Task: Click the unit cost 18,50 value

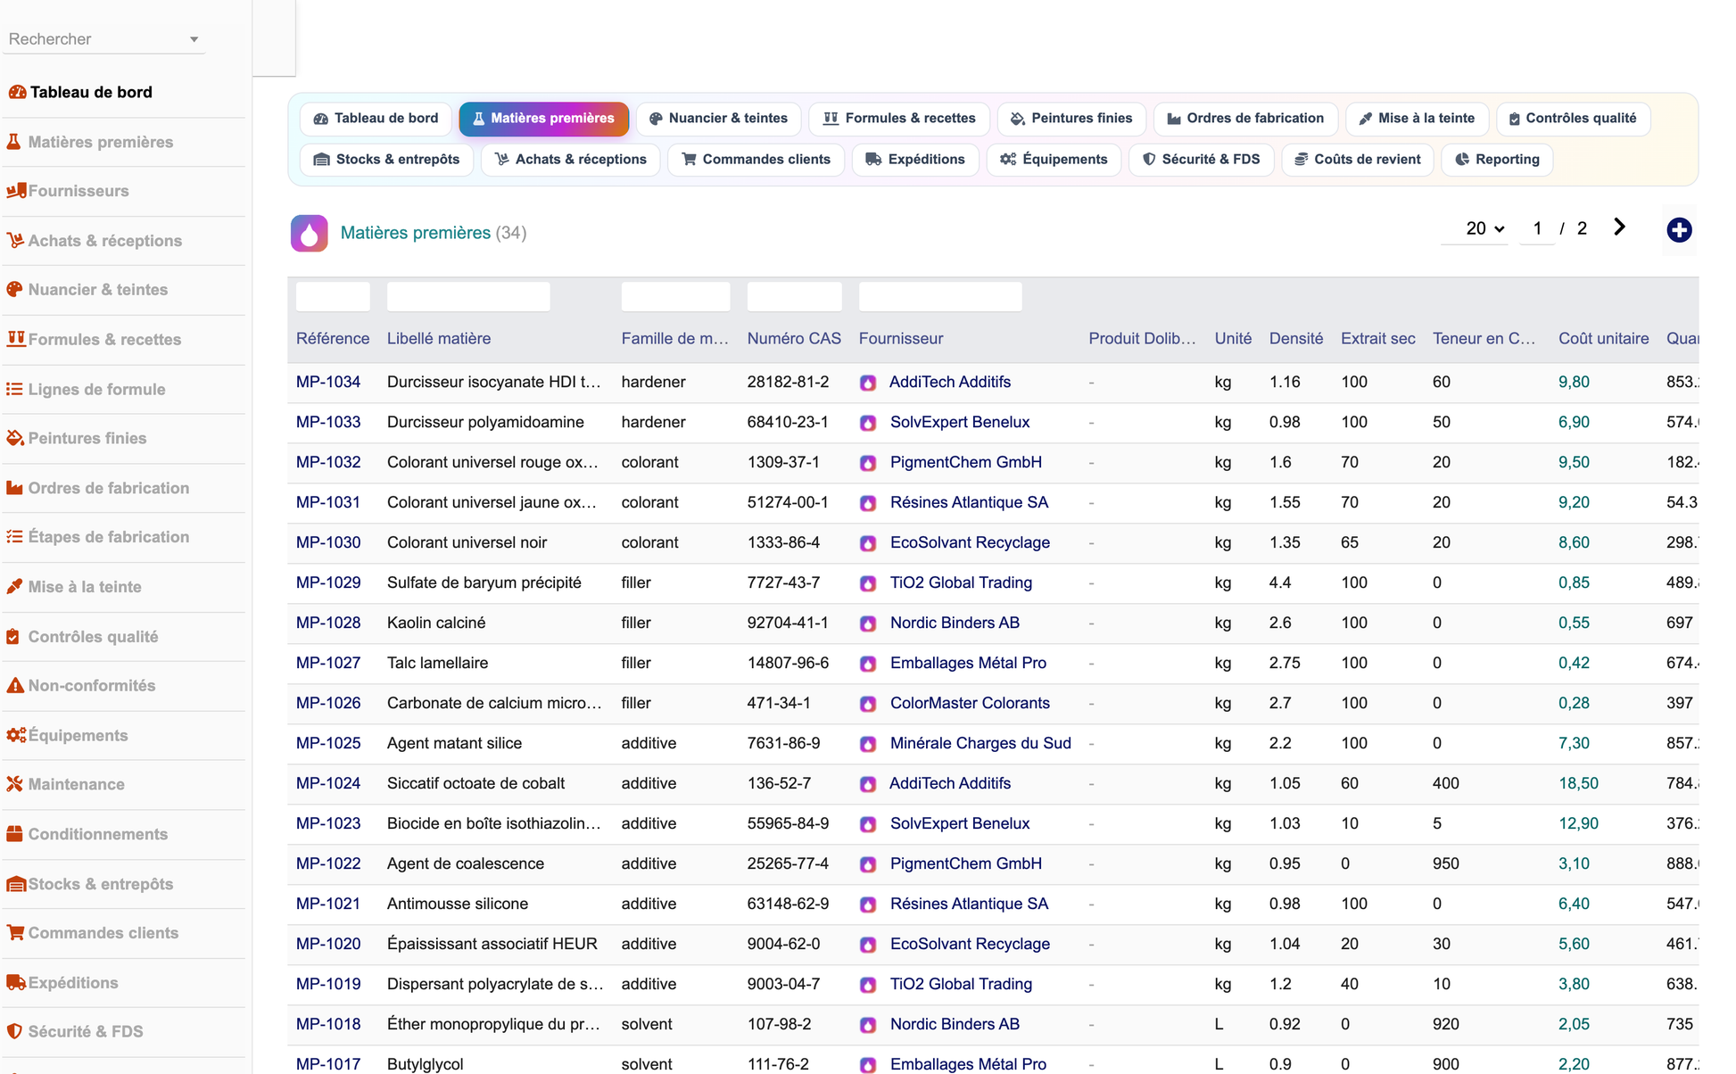Action: pyautogui.click(x=1578, y=783)
